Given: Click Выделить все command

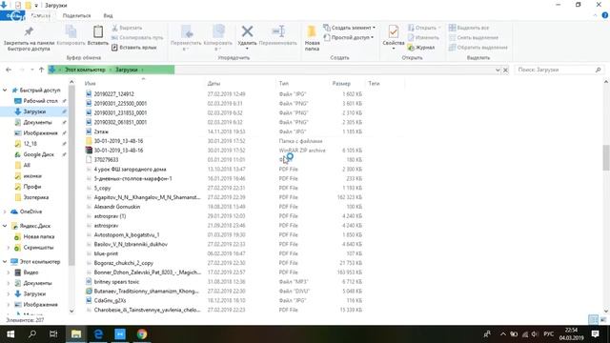Looking at the screenshot, I should tap(469, 28).
